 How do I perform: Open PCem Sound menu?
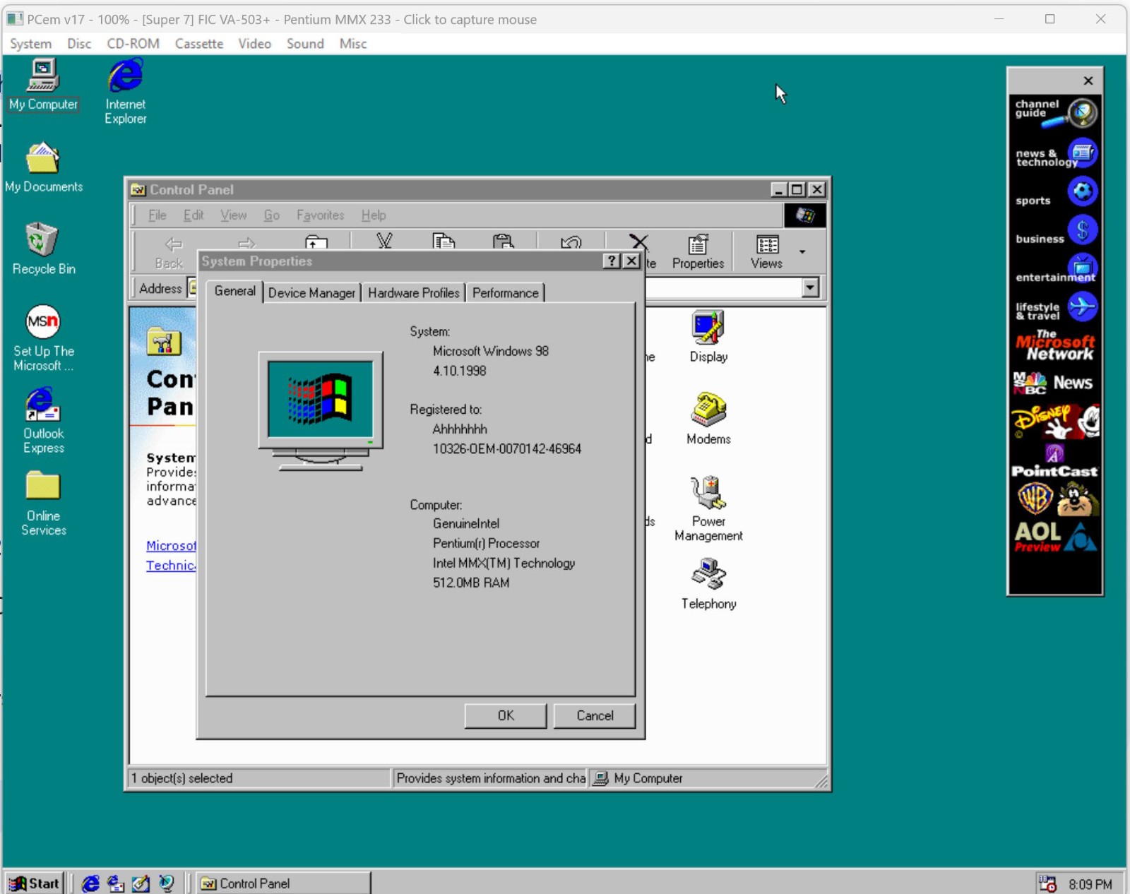[x=305, y=44]
